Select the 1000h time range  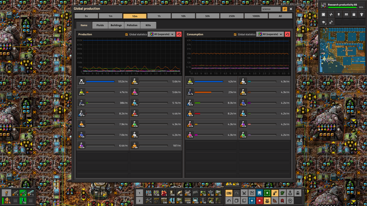256,16
